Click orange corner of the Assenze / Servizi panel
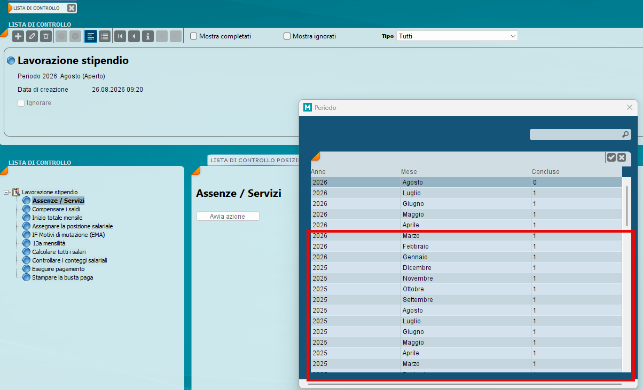The height and width of the screenshot is (390, 643). pyautogui.click(x=195, y=170)
